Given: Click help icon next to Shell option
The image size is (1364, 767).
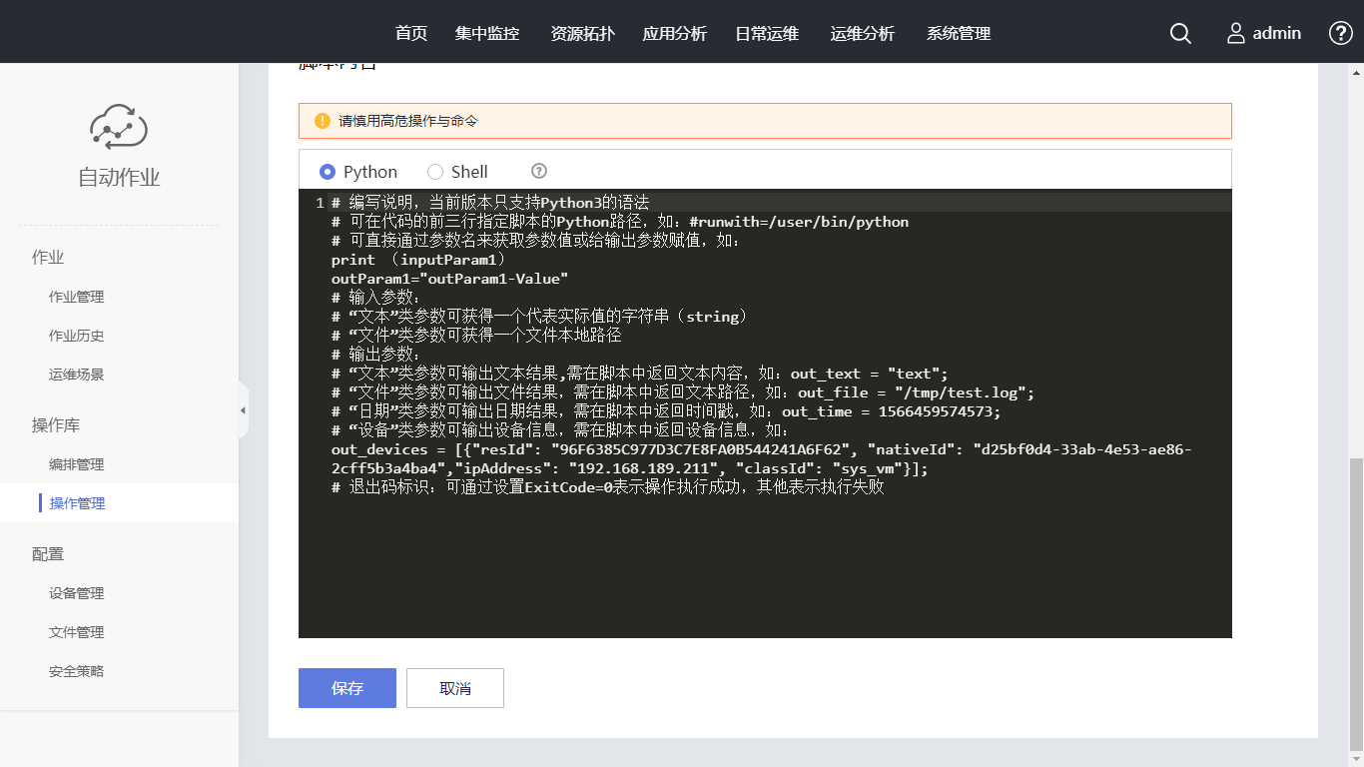Looking at the screenshot, I should click(539, 171).
